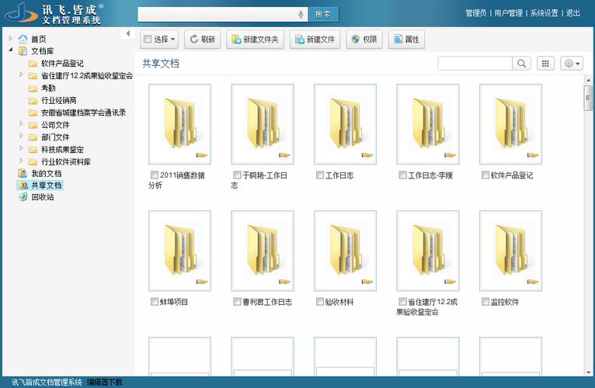Click the vertical scrollbar thumb
595x388 pixels.
(x=588, y=98)
